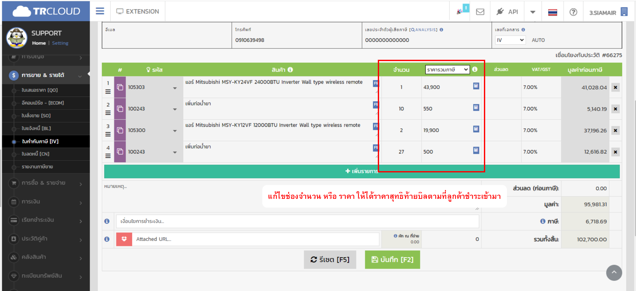Image resolution: width=636 pixels, height=291 pixels.
Task: Click the TRCLOUD logo
Action: 46,11
